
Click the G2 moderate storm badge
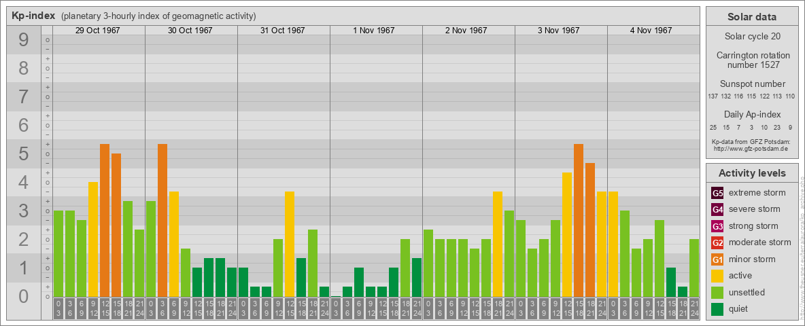717,242
